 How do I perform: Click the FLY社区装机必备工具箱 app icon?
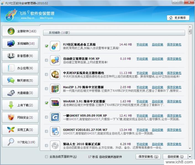(x=55, y=46)
